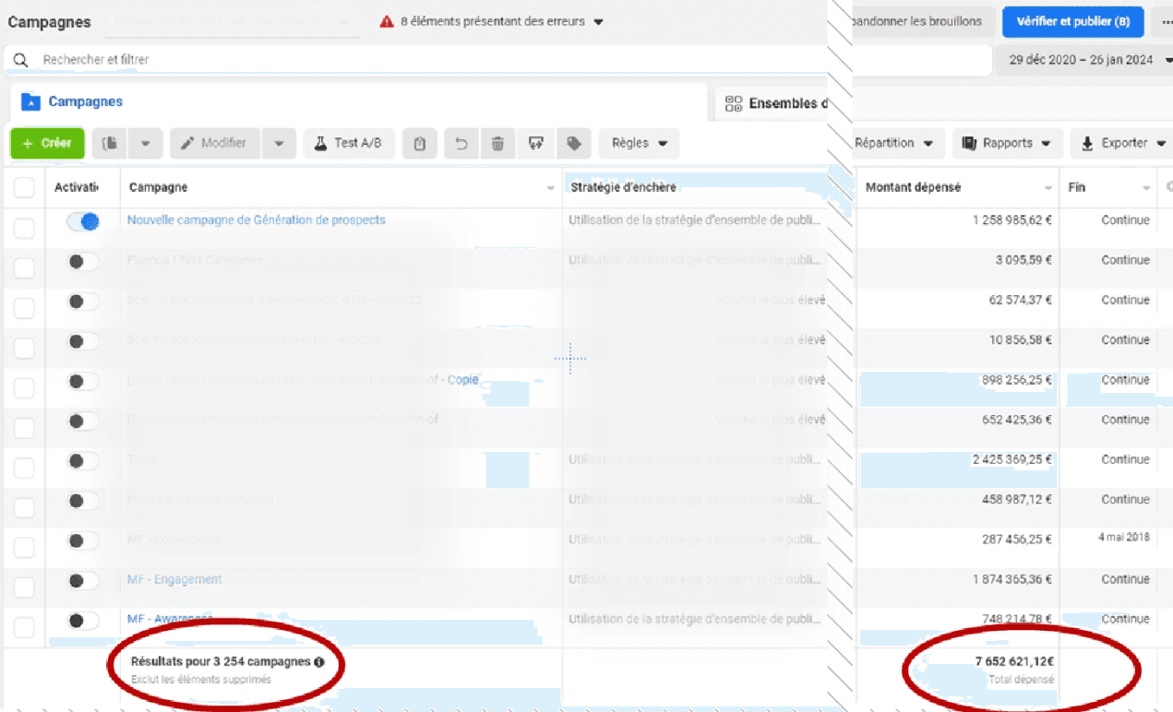
Task: Open the dropdown arrow next to Modifier
Action: (x=279, y=143)
